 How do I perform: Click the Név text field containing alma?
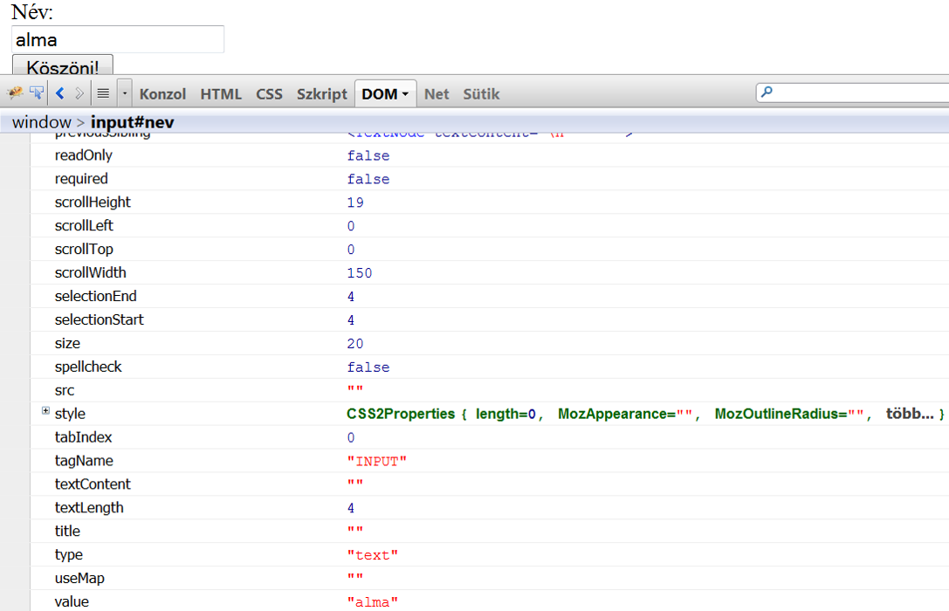118,39
